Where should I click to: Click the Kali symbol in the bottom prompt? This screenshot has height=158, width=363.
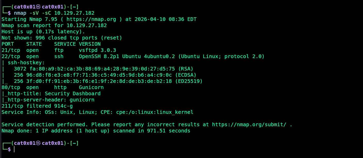click(38, 143)
